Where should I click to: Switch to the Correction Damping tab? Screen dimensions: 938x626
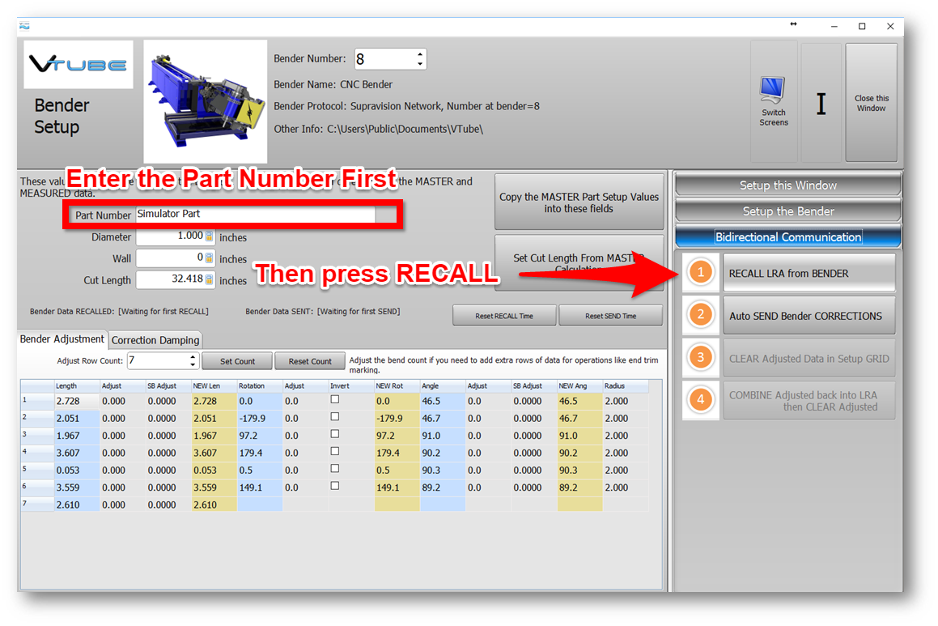pos(155,340)
